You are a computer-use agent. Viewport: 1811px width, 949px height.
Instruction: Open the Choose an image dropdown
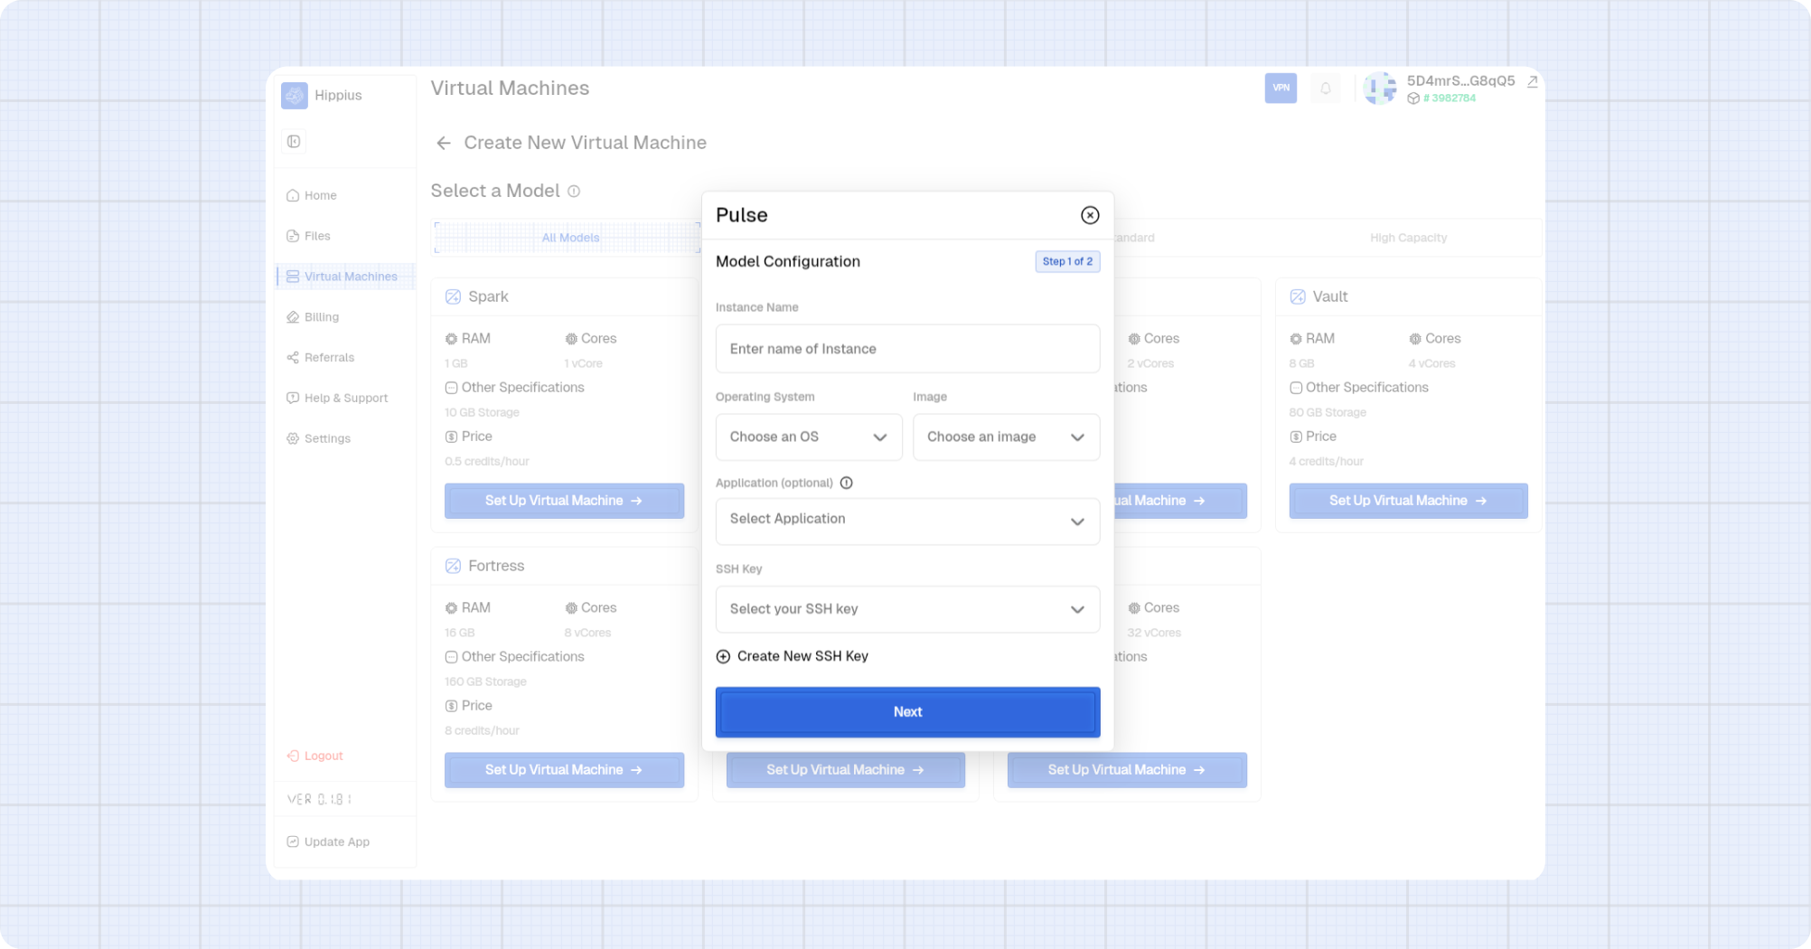pos(1006,437)
